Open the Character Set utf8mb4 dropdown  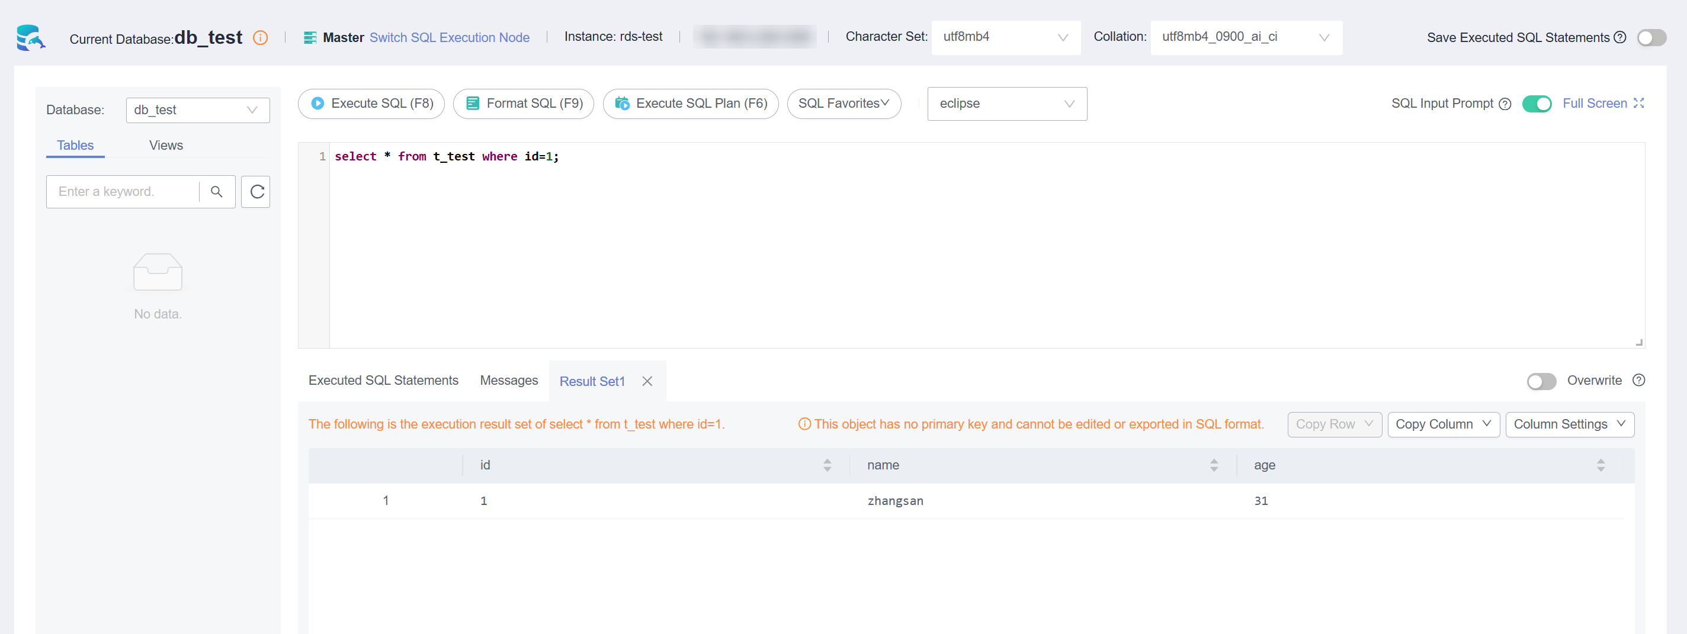pos(1005,37)
